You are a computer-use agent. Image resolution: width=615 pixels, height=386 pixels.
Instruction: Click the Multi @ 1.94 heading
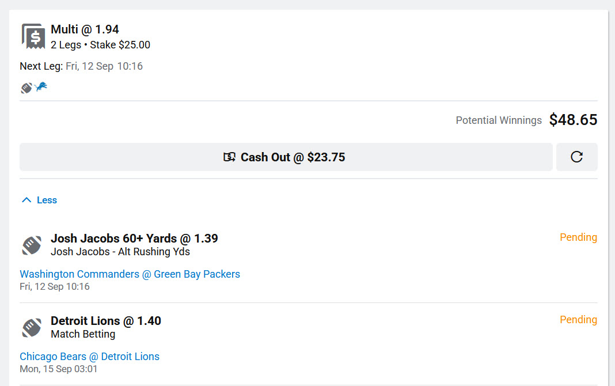click(x=85, y=29)
